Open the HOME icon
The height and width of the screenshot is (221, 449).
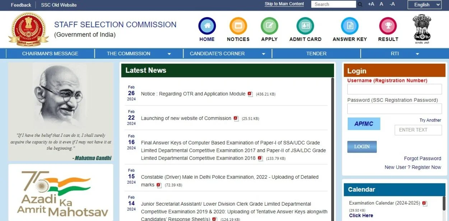[207, 26]
